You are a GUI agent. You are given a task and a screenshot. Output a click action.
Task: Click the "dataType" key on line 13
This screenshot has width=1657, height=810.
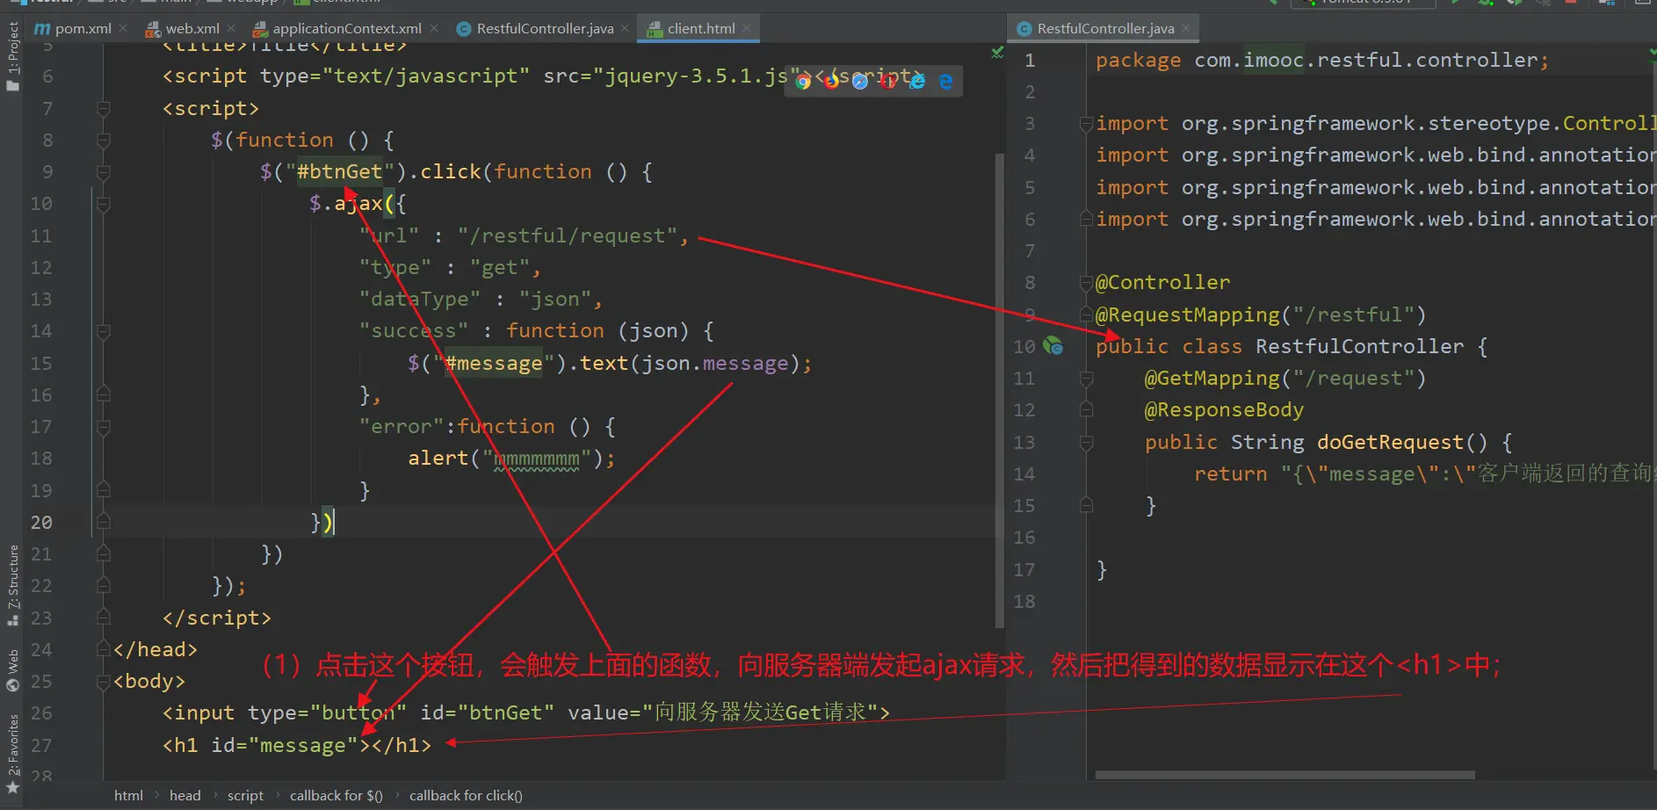[x=420, y=299]
